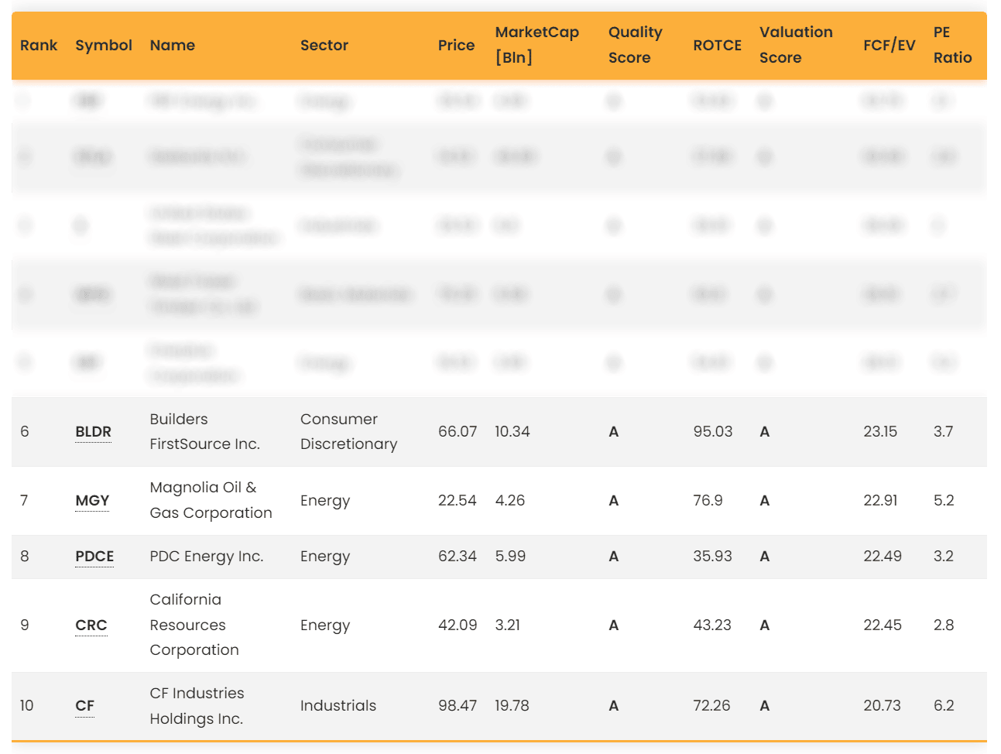
Task: Click FCF/EV value 22.91
Action: [881, 501]
